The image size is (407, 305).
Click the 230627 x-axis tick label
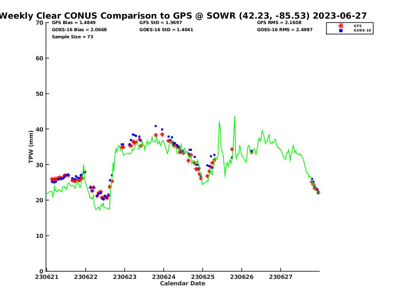point(280,277)
